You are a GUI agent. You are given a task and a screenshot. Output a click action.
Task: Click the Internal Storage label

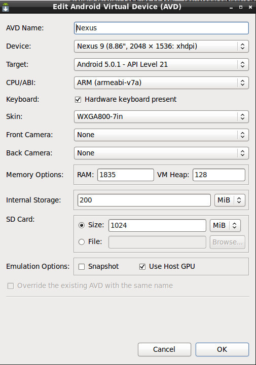33,200
